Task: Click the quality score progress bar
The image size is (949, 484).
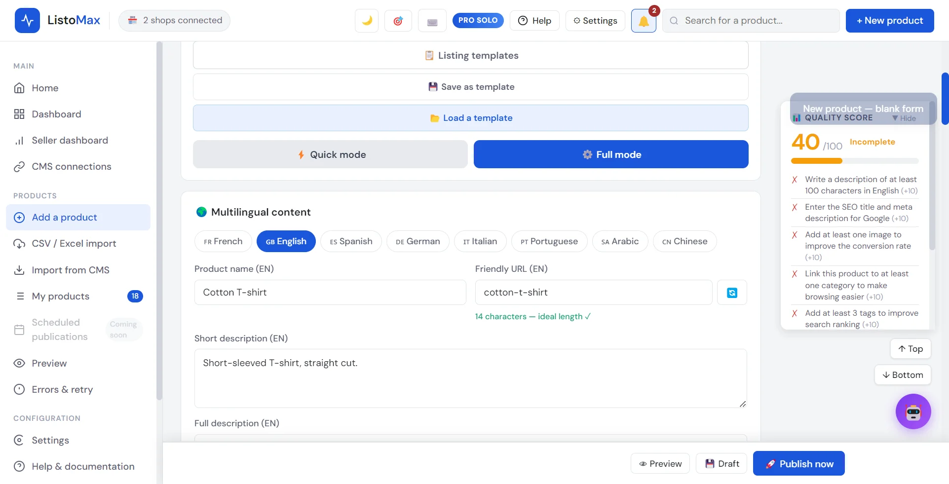Action: 855,161
